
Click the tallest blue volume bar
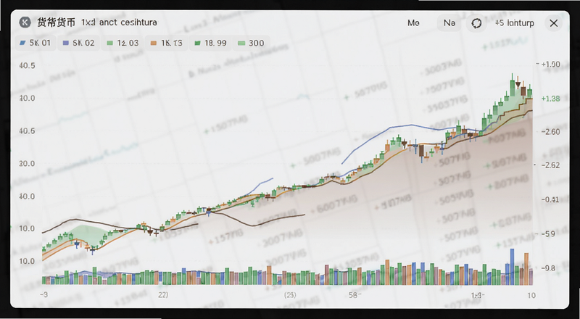click(513, 267)
